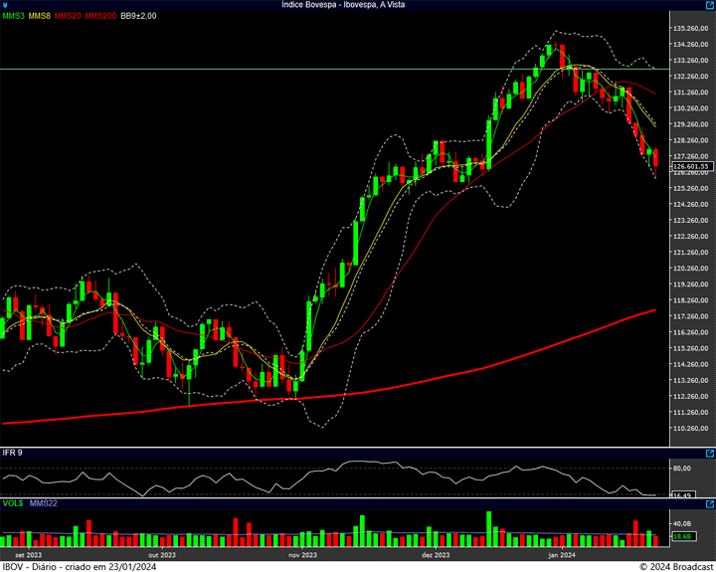Click the set 2023 date marker
This screenshot has width=716, height=572.
click(28, 554)
